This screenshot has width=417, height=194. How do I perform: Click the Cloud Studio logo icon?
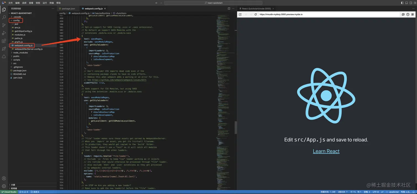[x=4, y=3]
